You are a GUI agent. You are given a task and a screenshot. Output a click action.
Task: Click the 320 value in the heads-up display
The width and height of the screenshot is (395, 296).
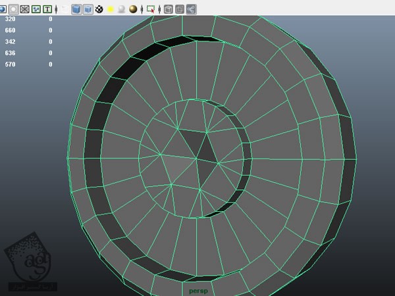[10, 19]
